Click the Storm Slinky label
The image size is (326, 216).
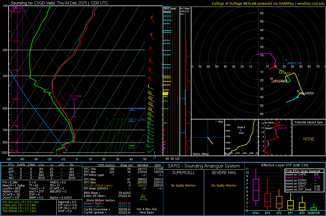(200, 154)
